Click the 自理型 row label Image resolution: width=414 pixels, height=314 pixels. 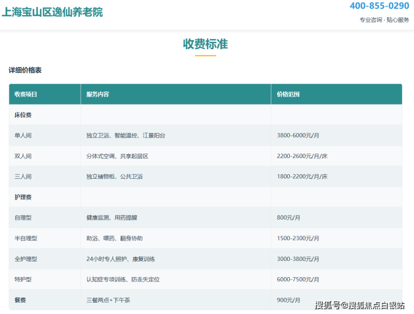point(23,218)
